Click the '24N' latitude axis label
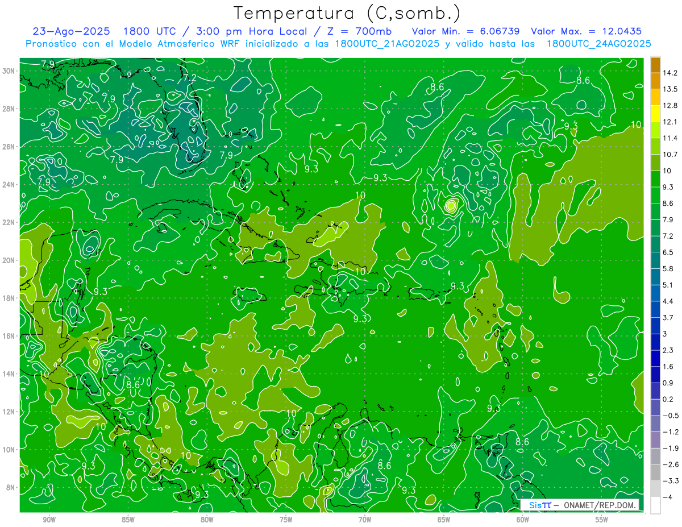 pos(9,185)
